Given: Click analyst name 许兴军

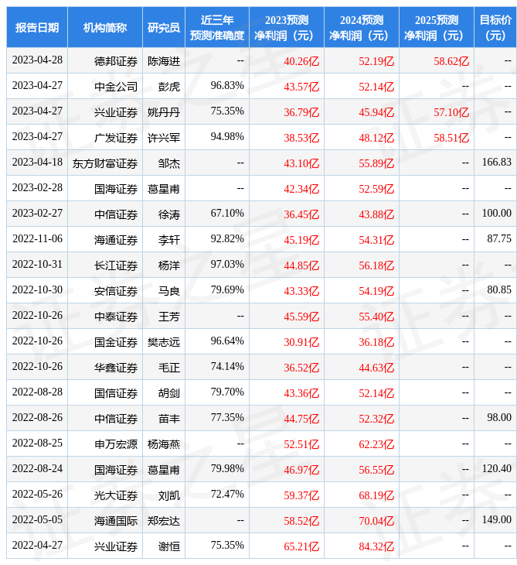Looking at the screenshot, I should 164,138.
